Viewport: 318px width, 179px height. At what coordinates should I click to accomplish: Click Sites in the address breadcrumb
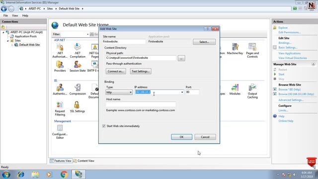click(50, 9)
